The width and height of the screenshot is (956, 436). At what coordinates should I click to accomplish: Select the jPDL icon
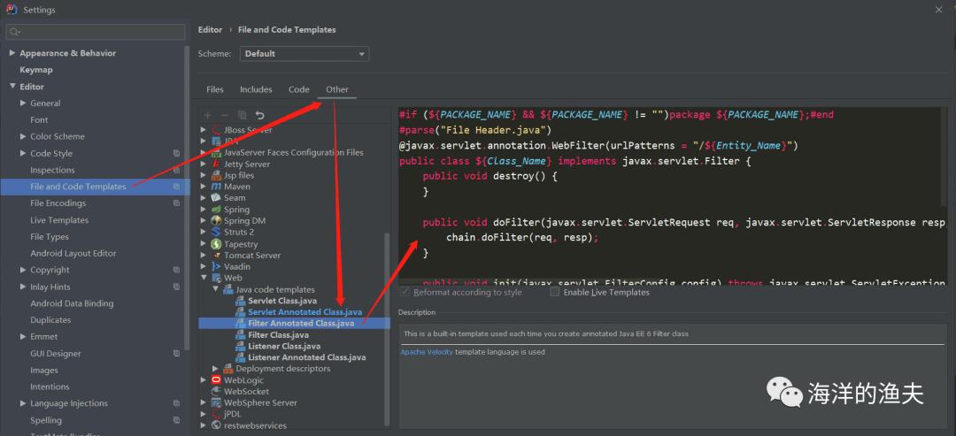216,414
